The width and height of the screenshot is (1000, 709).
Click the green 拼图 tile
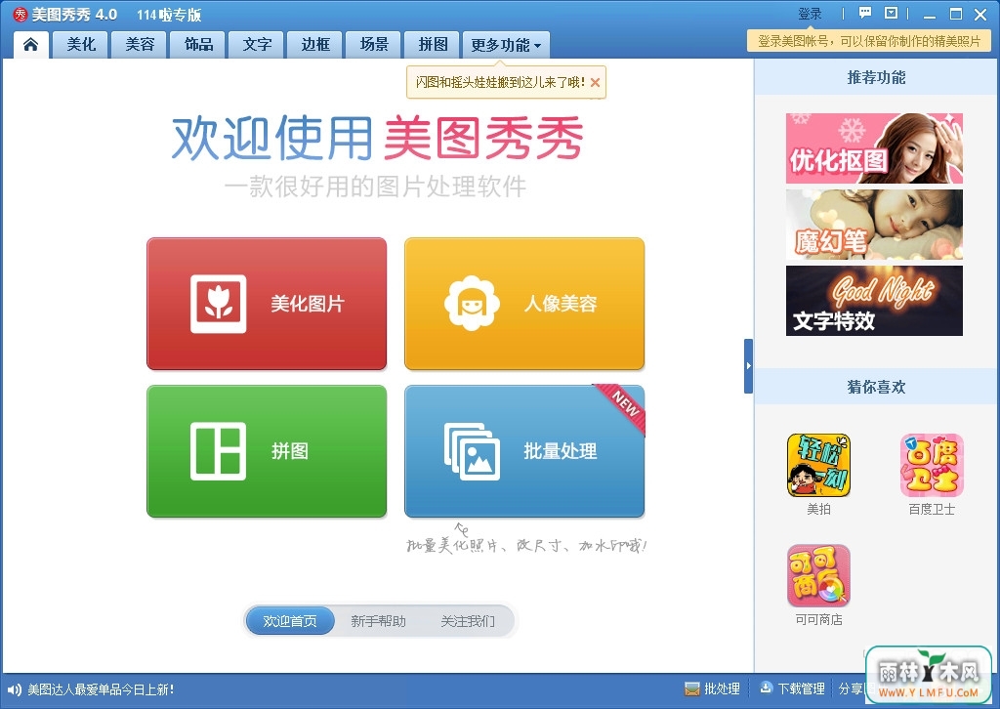267,451
